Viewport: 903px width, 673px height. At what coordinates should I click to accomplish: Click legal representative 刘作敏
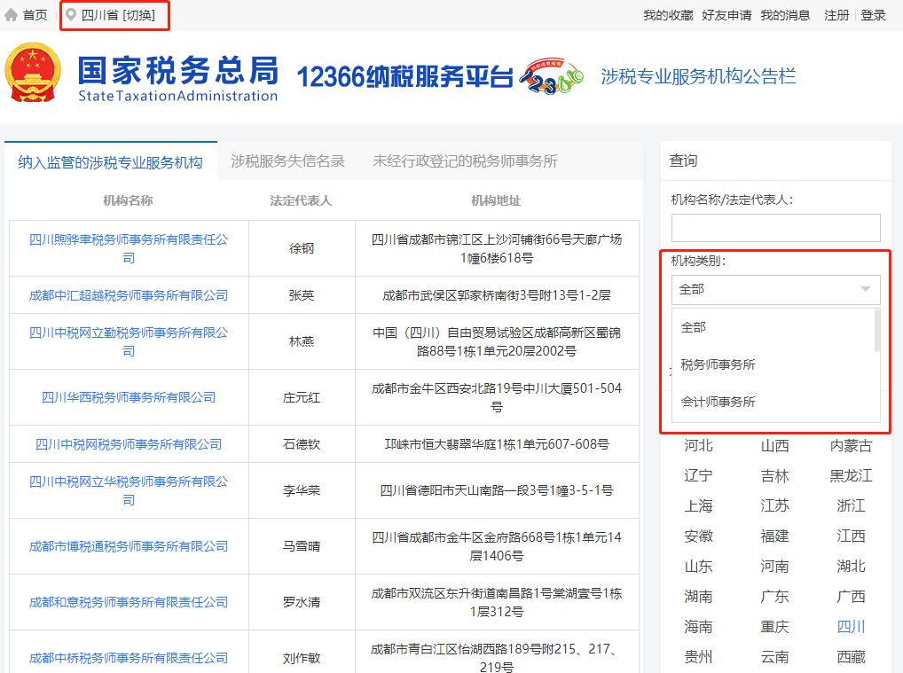[302, 658]
